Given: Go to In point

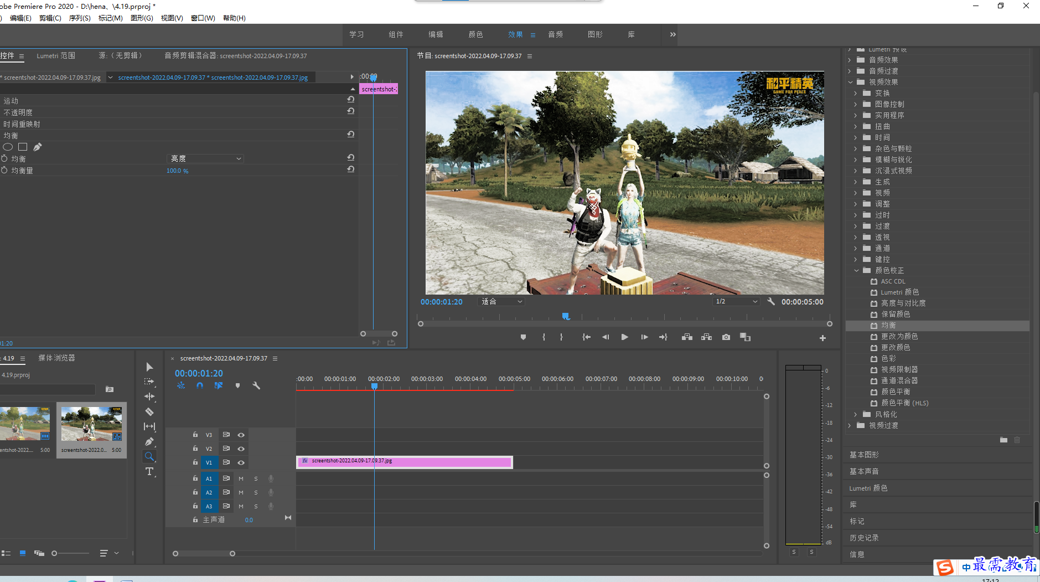Looking at the screenshot, I should 586,337.
